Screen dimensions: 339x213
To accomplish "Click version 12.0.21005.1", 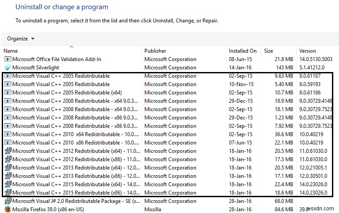I will (313, 168).
